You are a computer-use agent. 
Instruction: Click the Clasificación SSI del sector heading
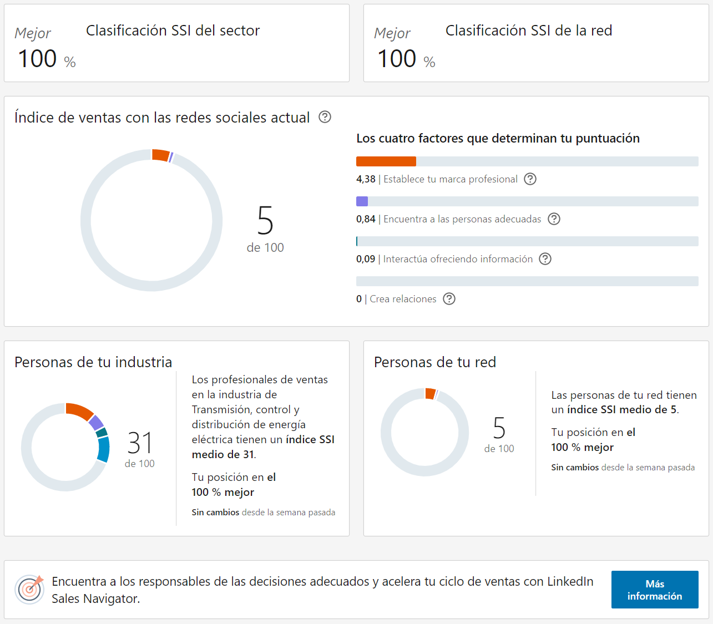[x=173, y=31]
